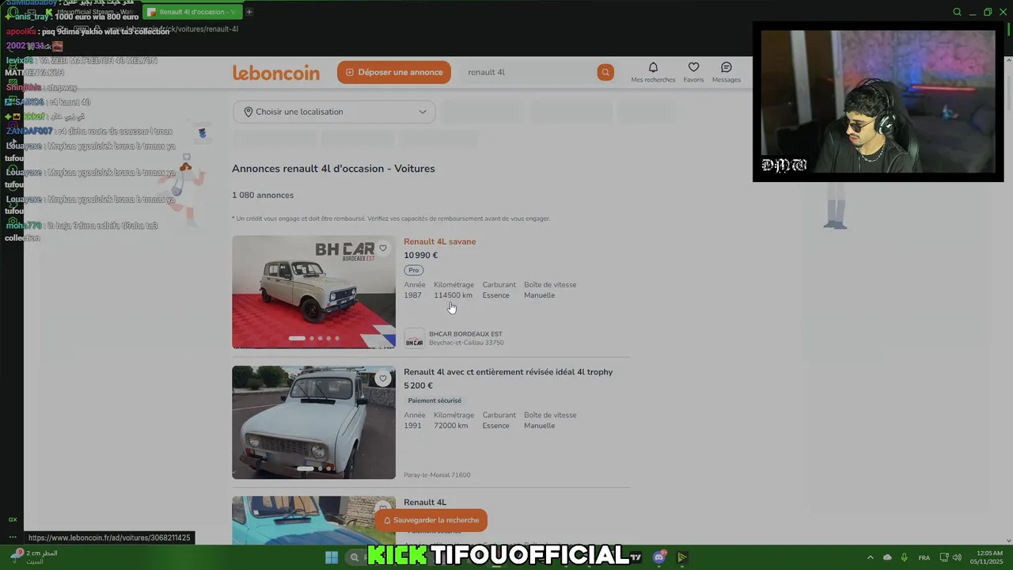Open the Messages speech bubble icon
The image size is (1013, 570).
tap(727, 67)
